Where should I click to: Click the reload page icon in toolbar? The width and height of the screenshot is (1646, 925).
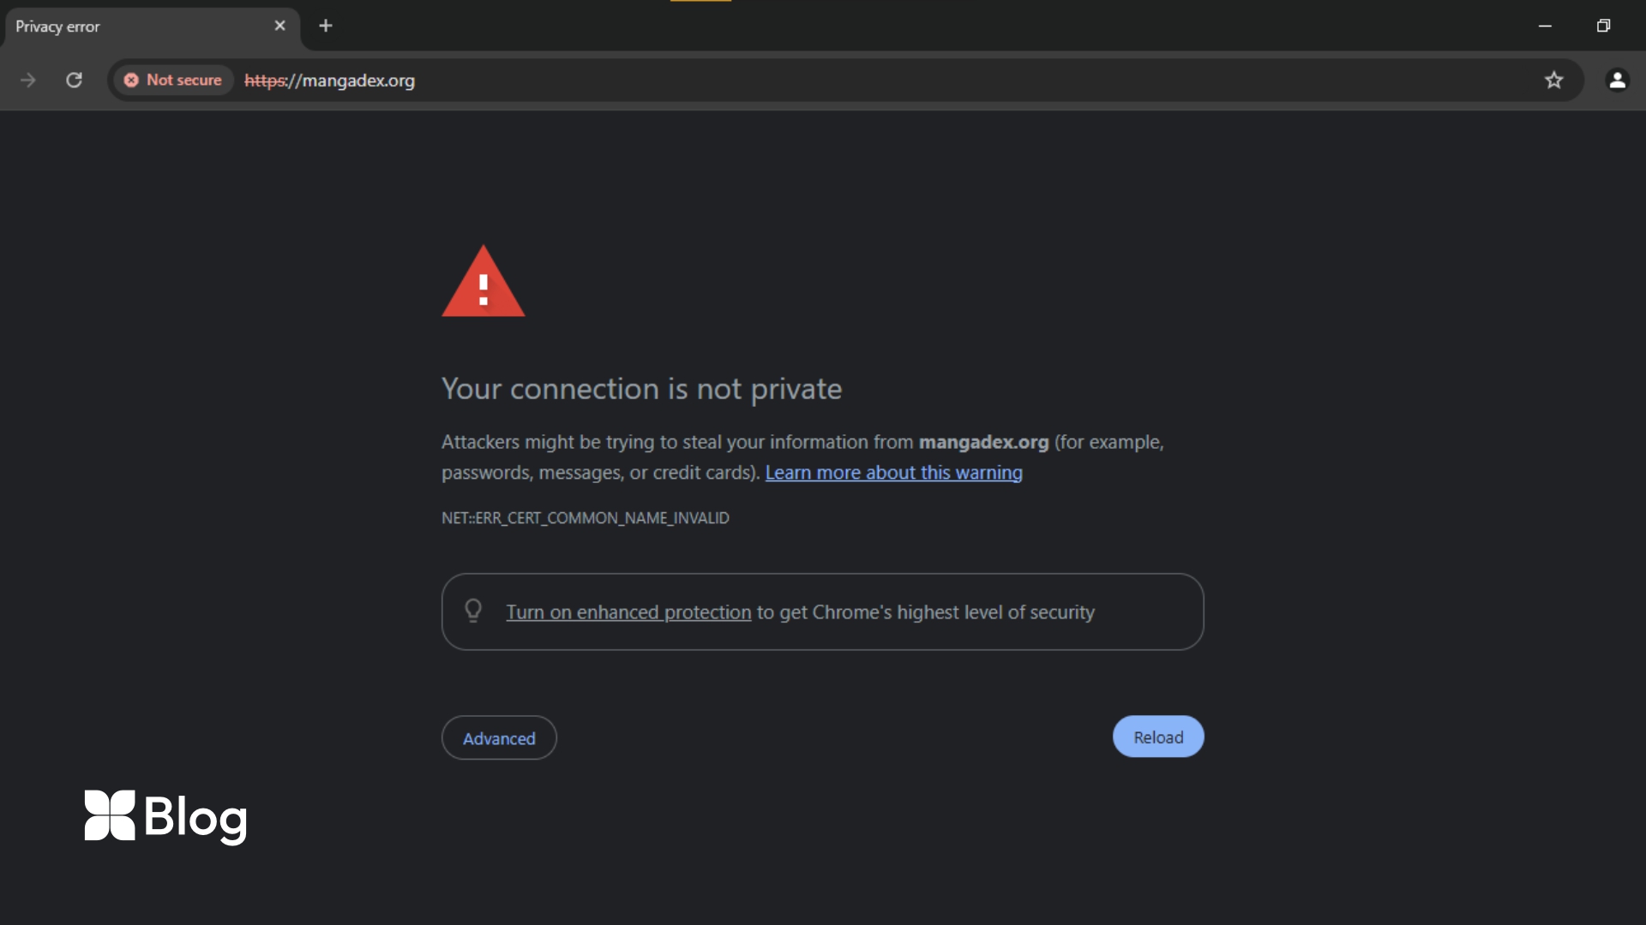pyautogui.click(x=75, y=80)
